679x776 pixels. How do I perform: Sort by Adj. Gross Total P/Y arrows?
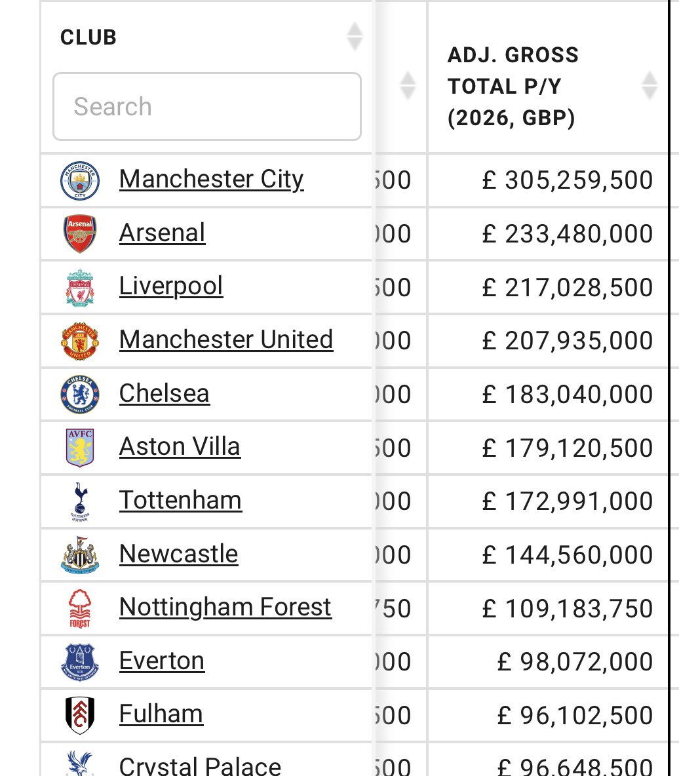click(650, 86)
